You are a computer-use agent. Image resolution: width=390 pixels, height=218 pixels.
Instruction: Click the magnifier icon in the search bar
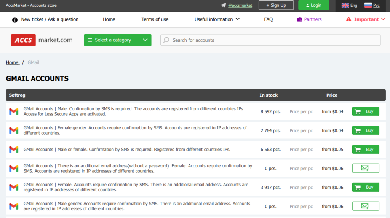pyautogui.click(x=166, y=40)
